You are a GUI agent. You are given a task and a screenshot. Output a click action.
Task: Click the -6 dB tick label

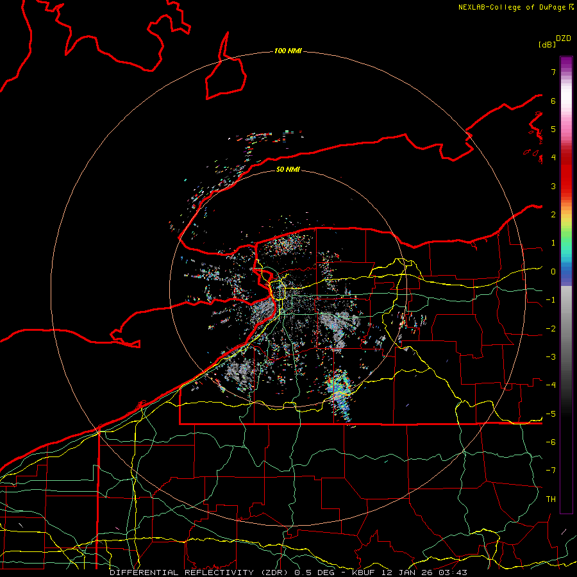[x=551, y=442]
